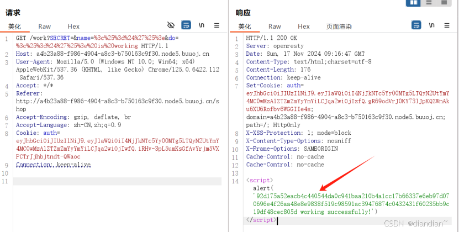Screen dimensions: 459x232
Task: Click the 'Cookie: auth=' header in request
Action: coord(38,133)
